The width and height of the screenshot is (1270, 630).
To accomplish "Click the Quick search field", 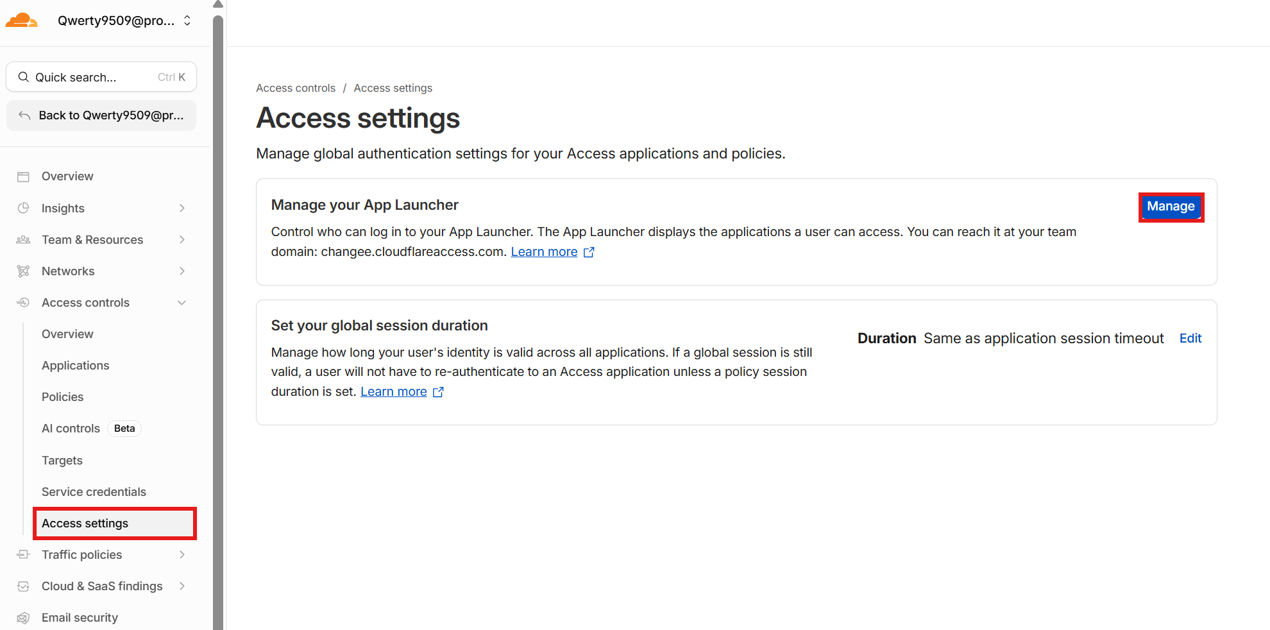I will pyautogui.click(x=101, y=77).
